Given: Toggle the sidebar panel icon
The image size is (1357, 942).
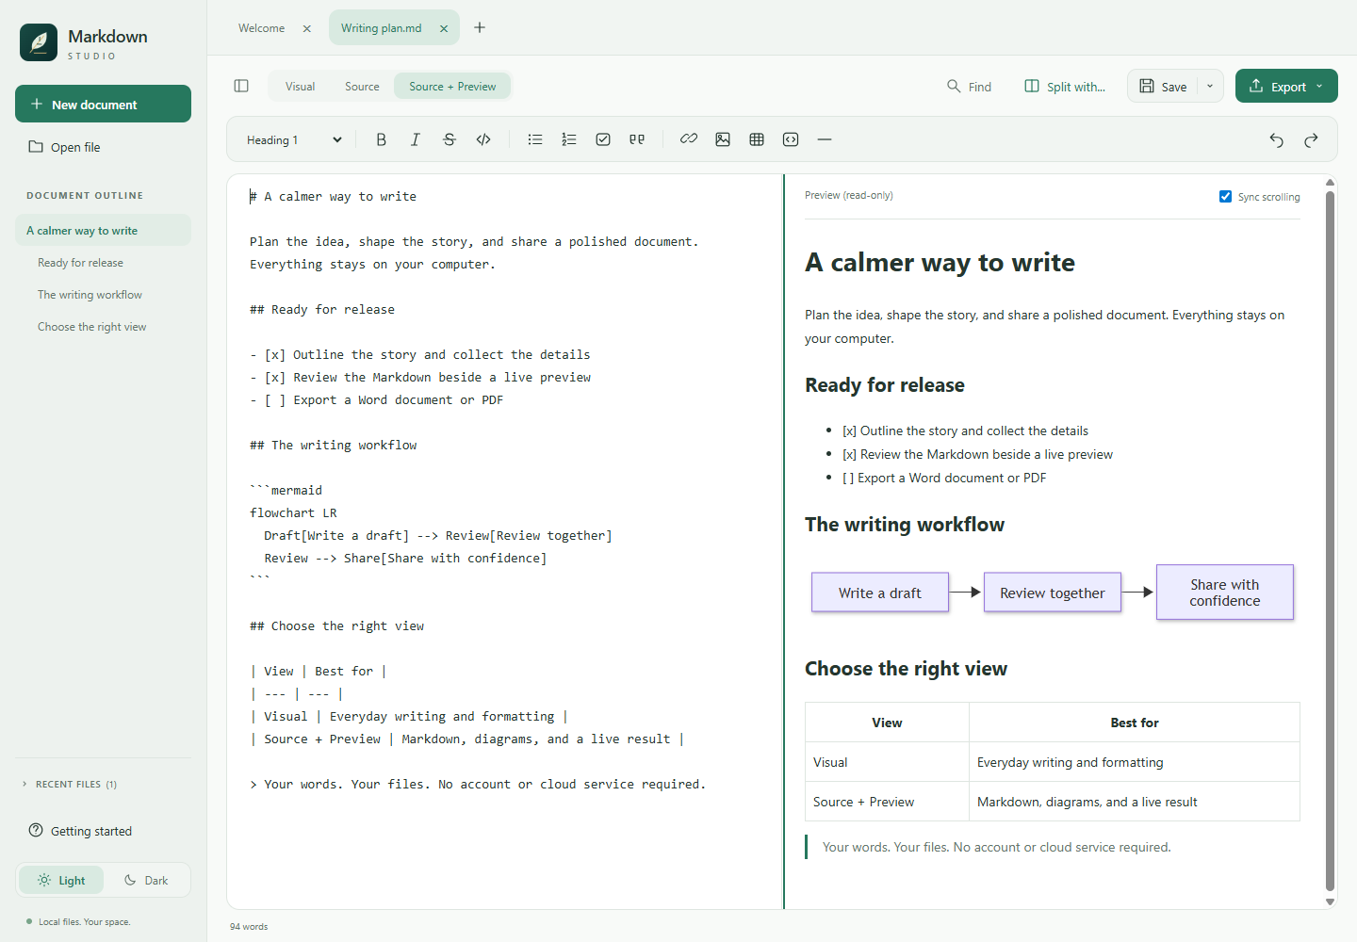Looking at the screenshot, I should click(x=241, y=86).
